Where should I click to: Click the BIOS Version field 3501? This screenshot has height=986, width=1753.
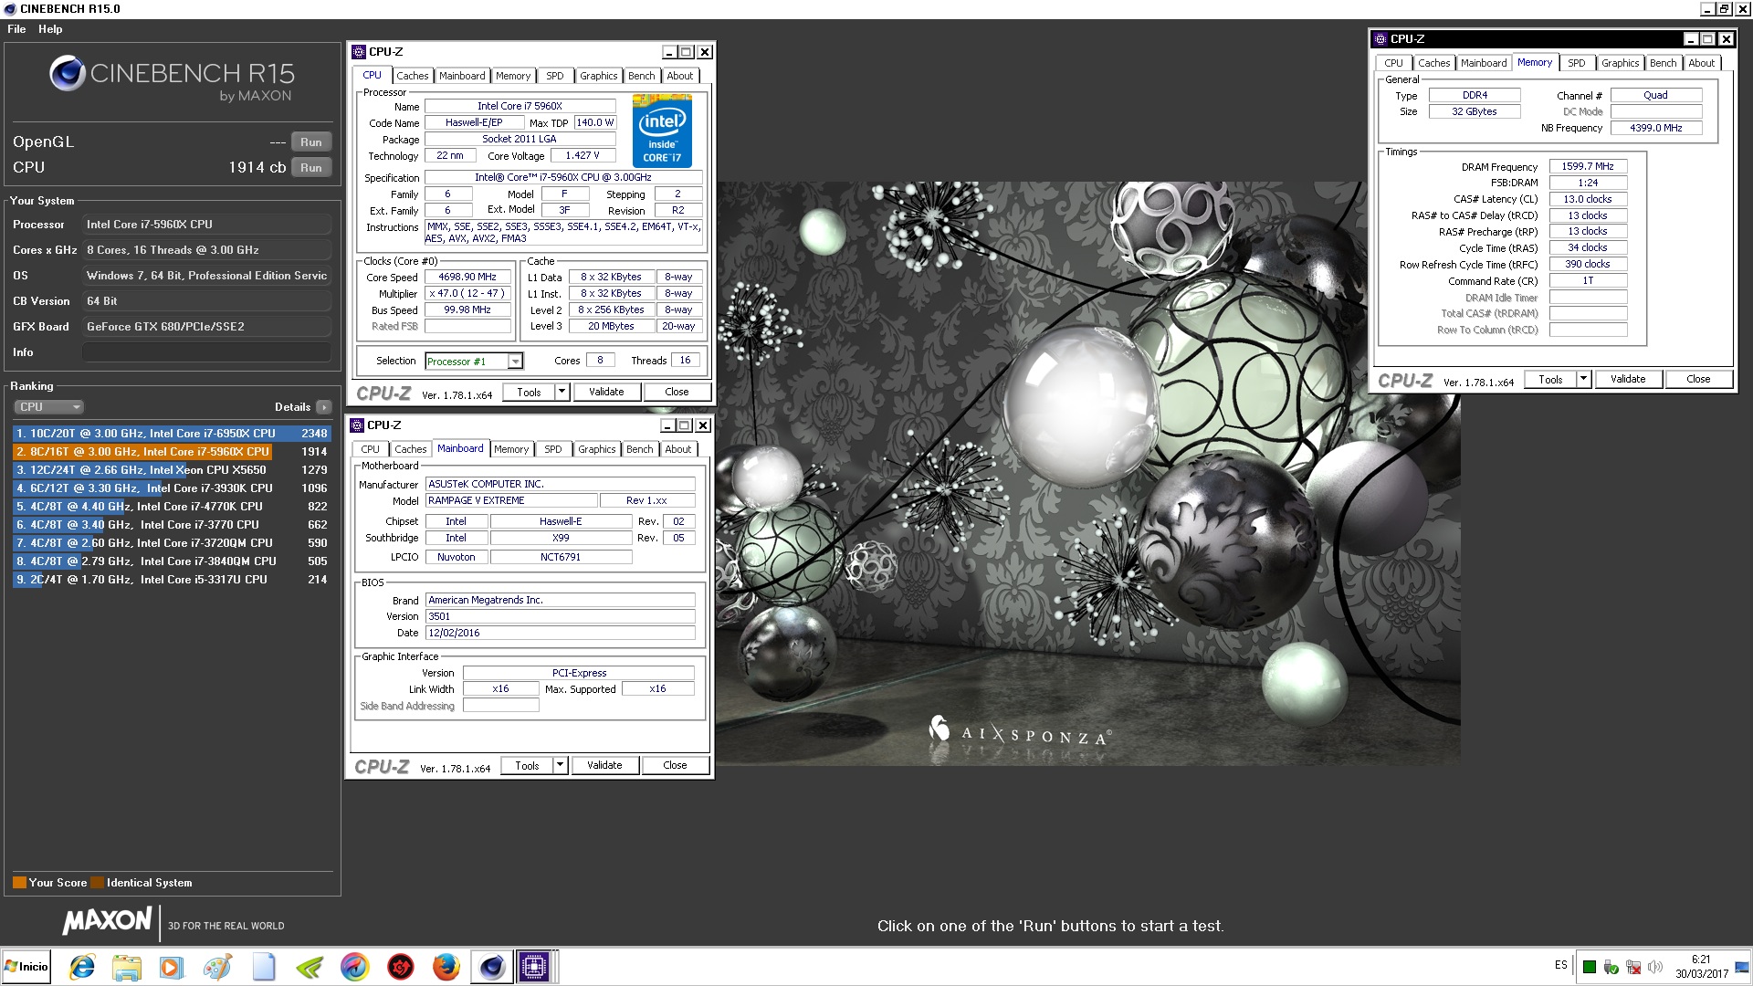coord(561,617)
